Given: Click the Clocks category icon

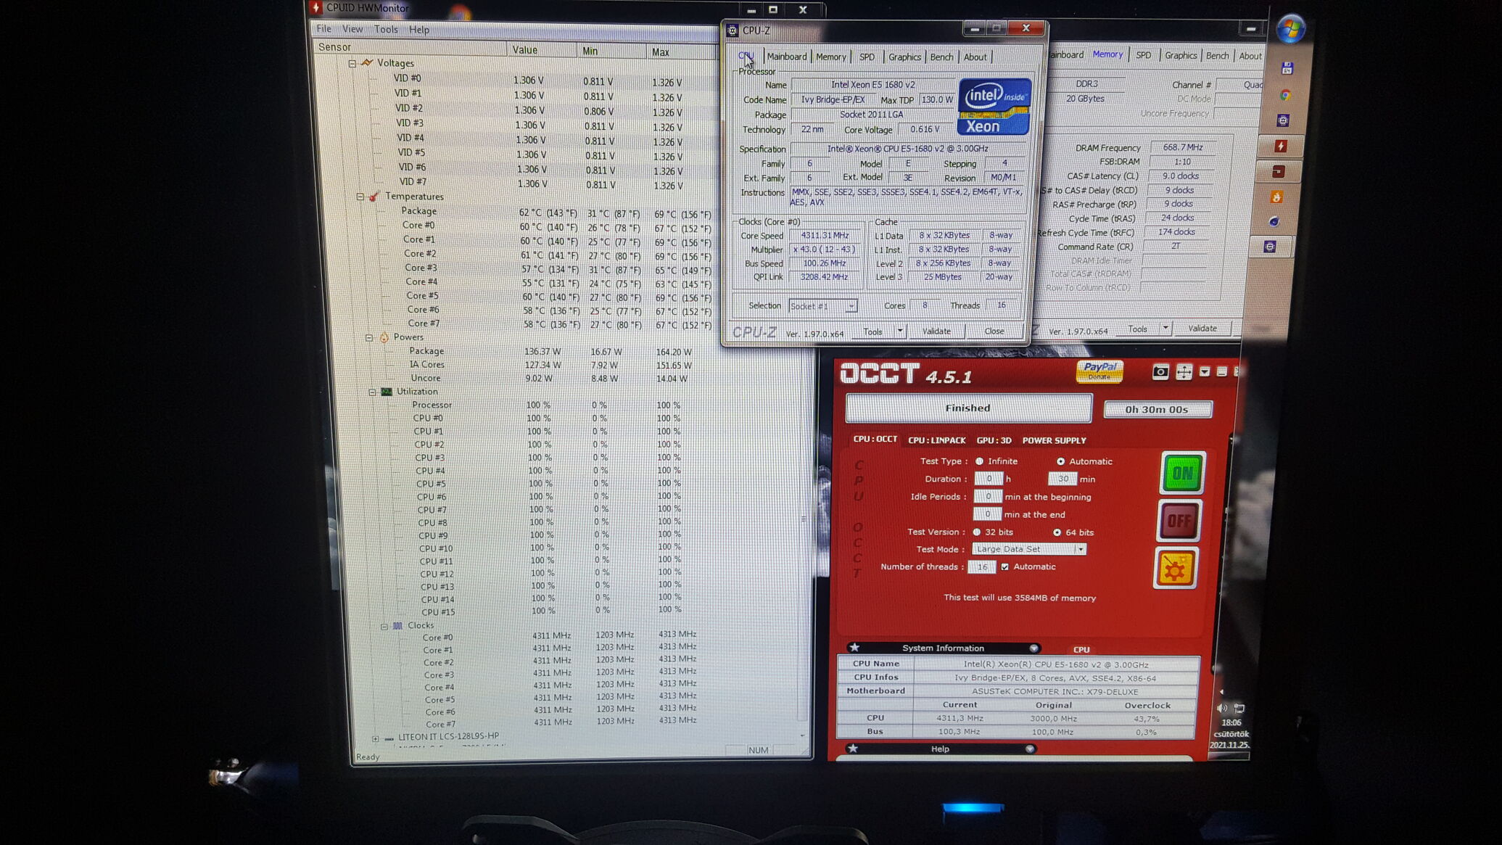Looking at the screenshot, I should (397, 625).
